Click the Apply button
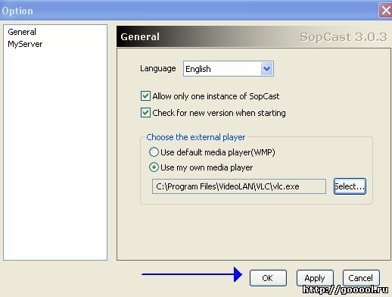Screen dimensions: 392x297 (315, 278)
